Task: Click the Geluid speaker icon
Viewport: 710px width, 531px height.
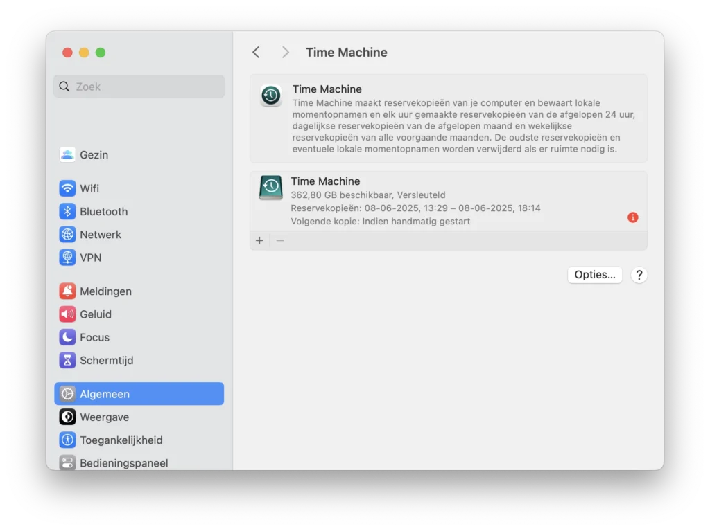Action: coord(67,314)
